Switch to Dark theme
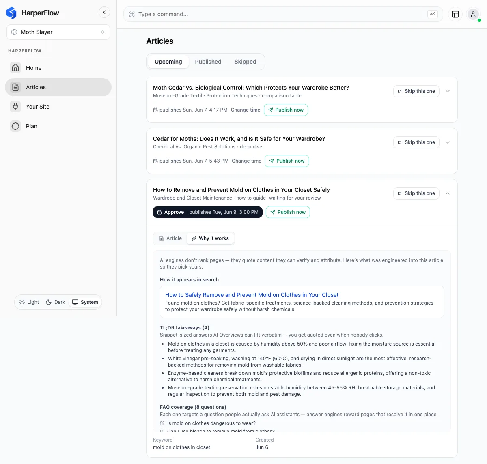The height and width of the screenshot is (464, 487). [56, 302]
